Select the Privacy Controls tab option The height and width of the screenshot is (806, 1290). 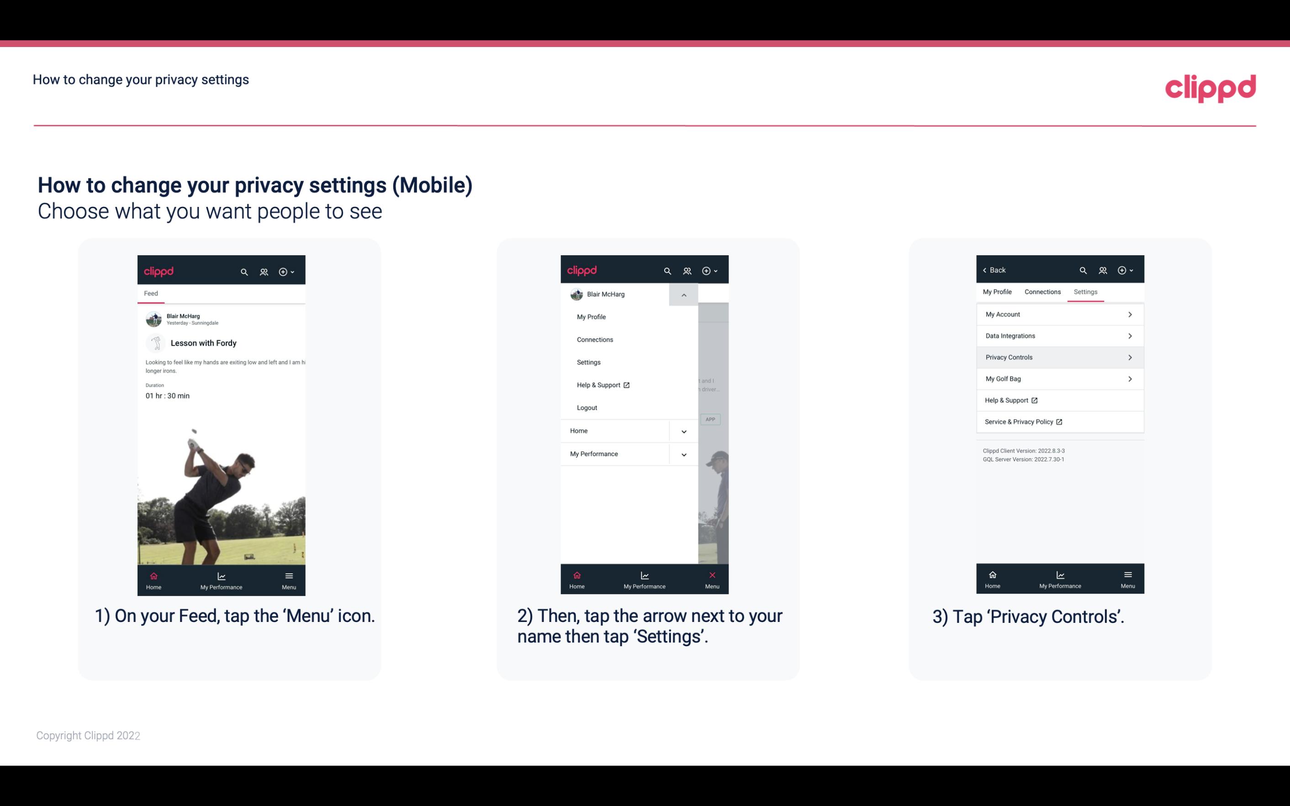pyautogui.click(x=1059, y=358)
